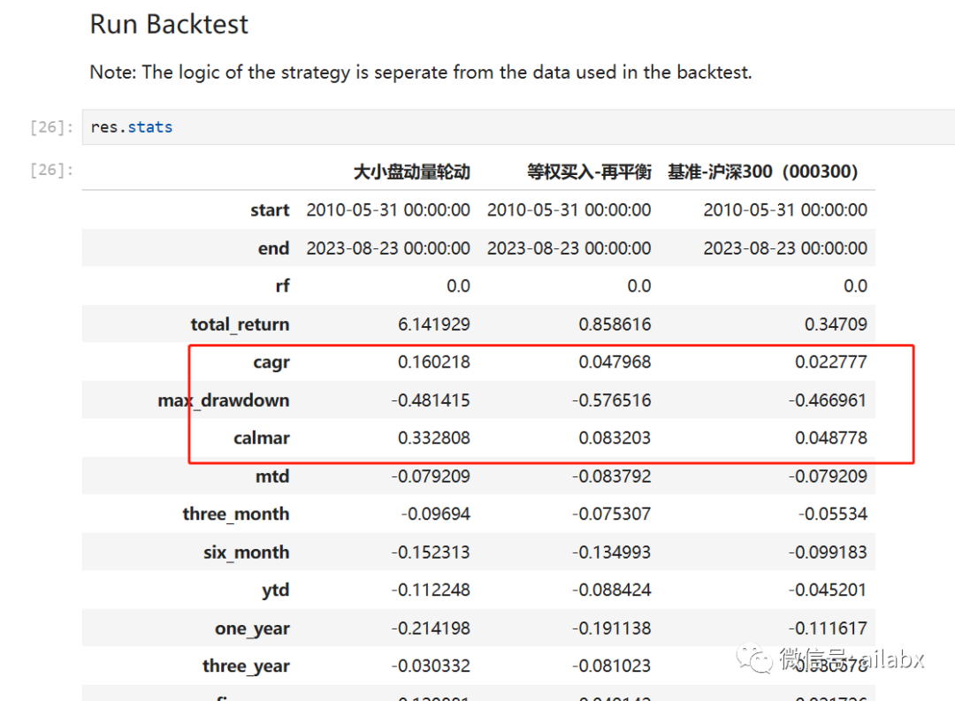Click calmar value 0.083203
The image size is (955, 701).
[615, 438]
